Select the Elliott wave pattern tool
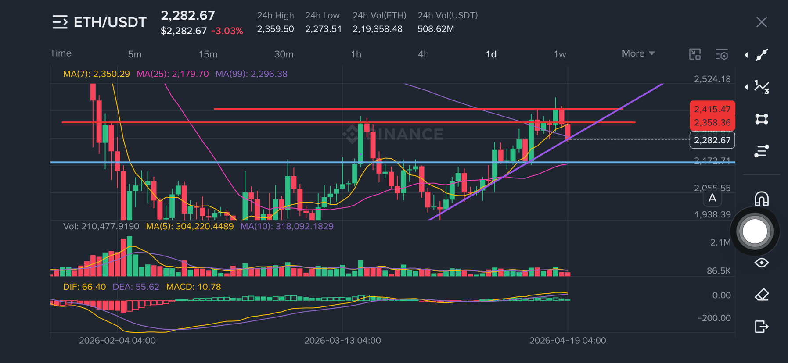 762,87
